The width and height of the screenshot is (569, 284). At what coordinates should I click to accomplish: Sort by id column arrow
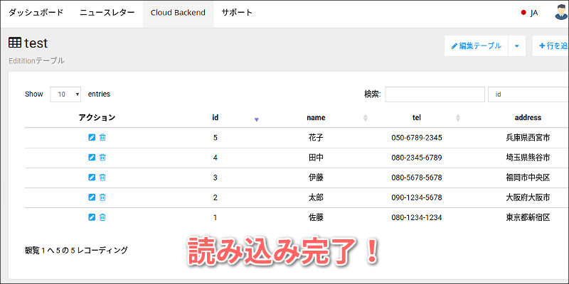pyautogui.click(x=256, y=119)
